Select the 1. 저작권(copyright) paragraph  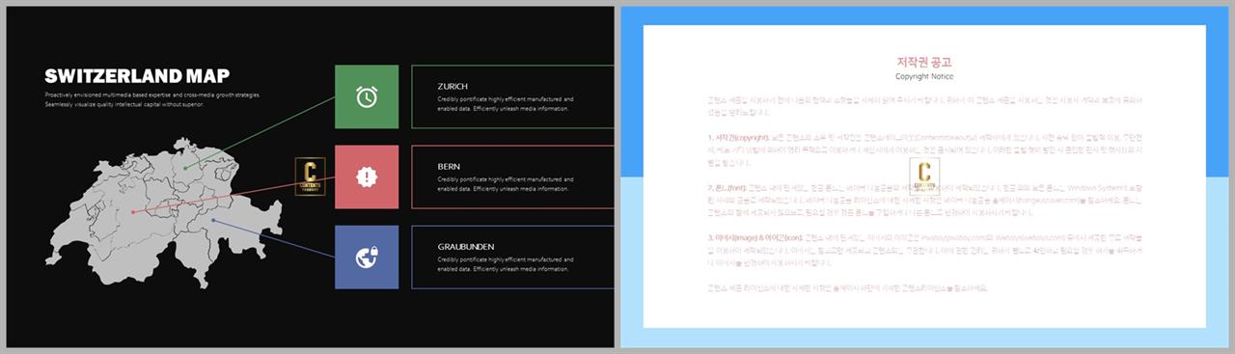924,150
